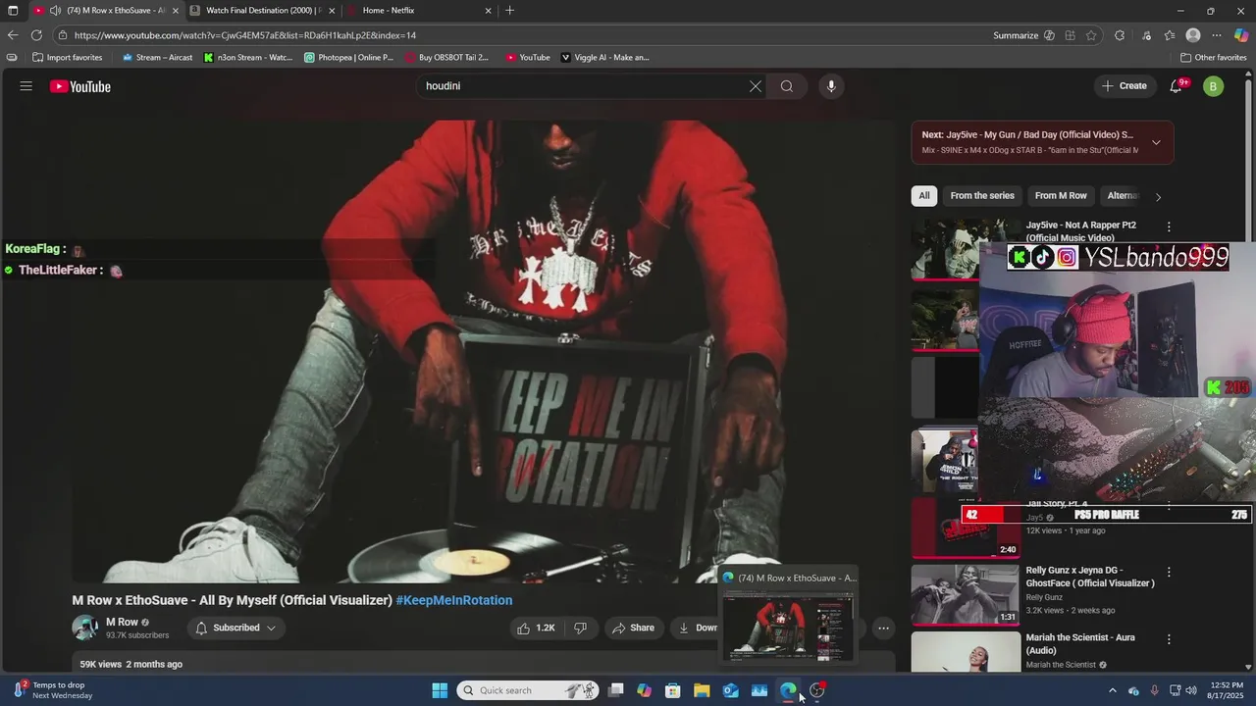Dislike the M Row video
The image size is (1256, 706).
point(580,628)
